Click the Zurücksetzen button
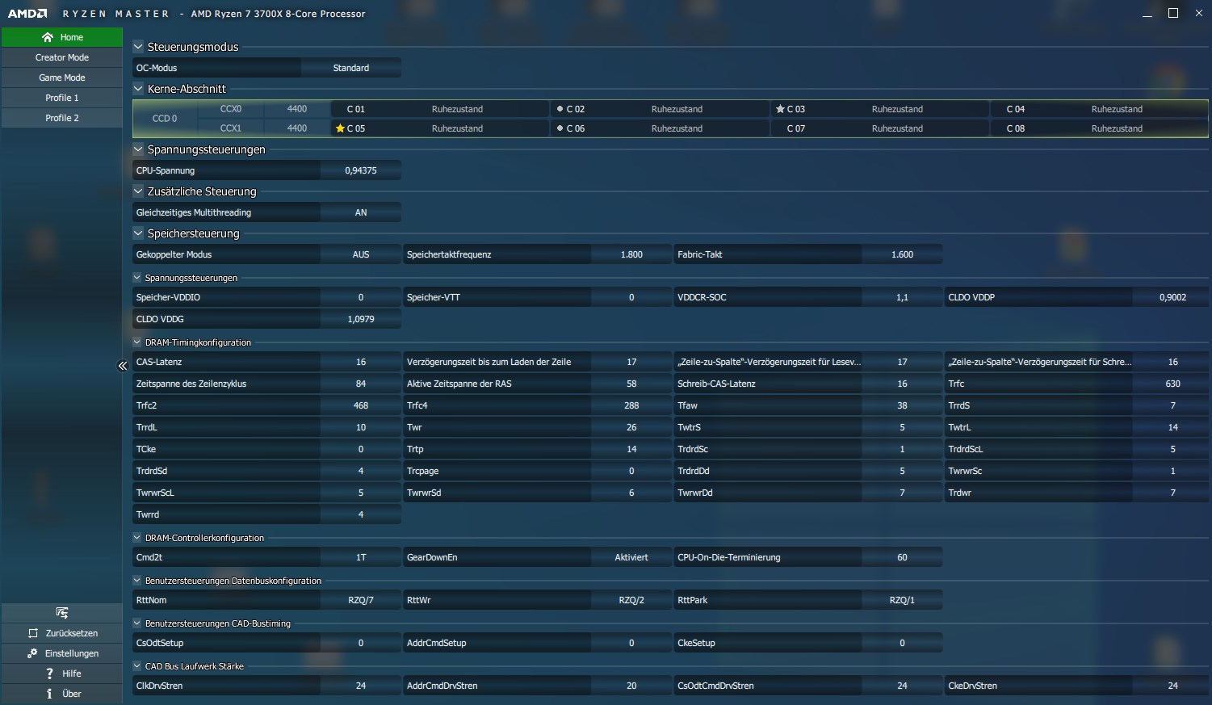 tap(62, 633)
